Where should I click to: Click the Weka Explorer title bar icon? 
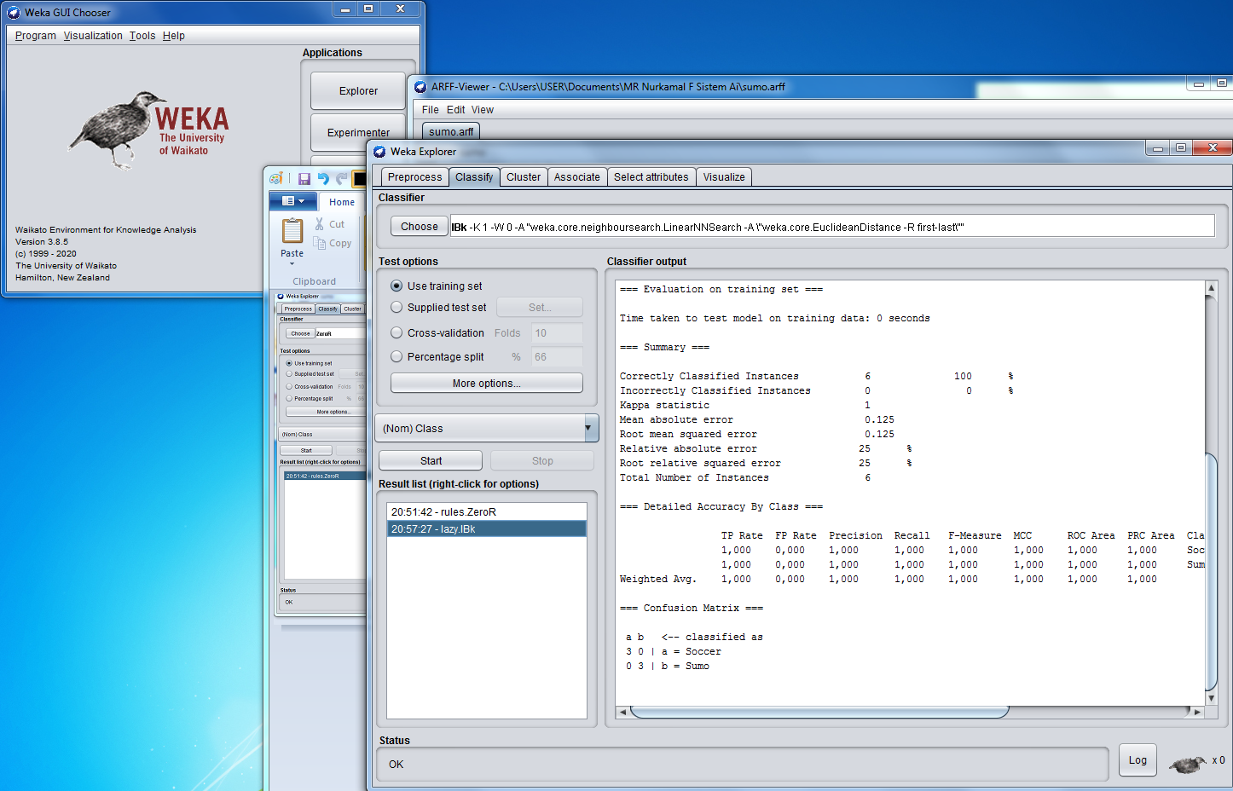[x=379, y=152]
